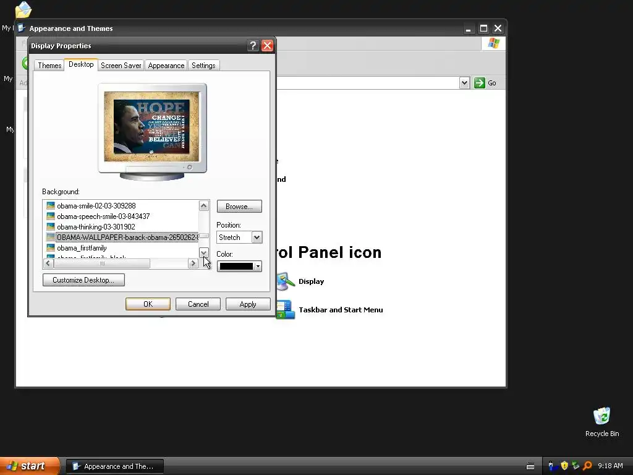
Task: Open the Start menu
Action: click(x=30, y=466)
